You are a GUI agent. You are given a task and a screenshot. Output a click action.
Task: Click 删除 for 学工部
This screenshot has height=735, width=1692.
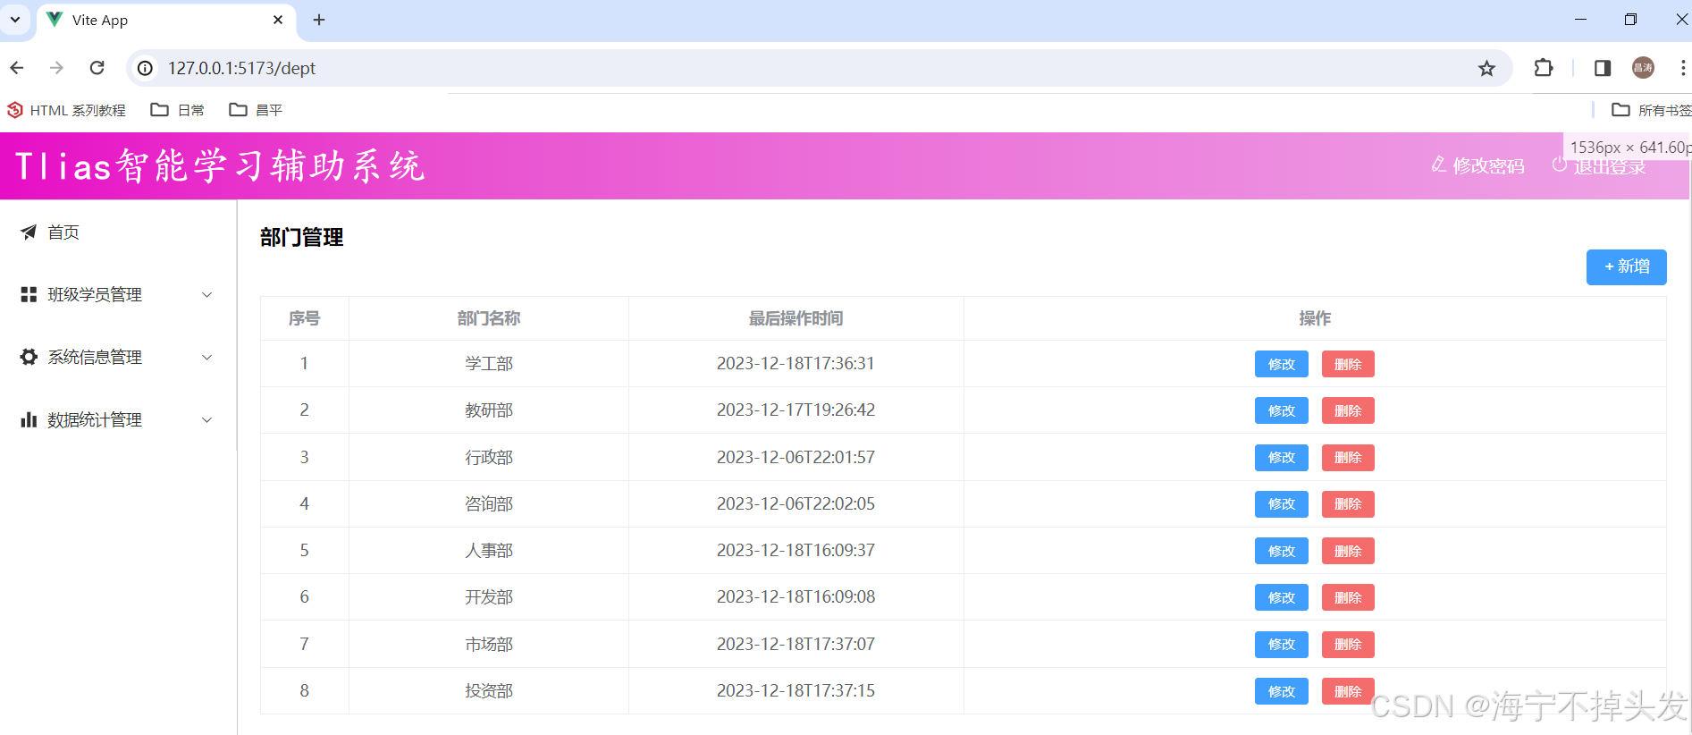pos(1348,364)
